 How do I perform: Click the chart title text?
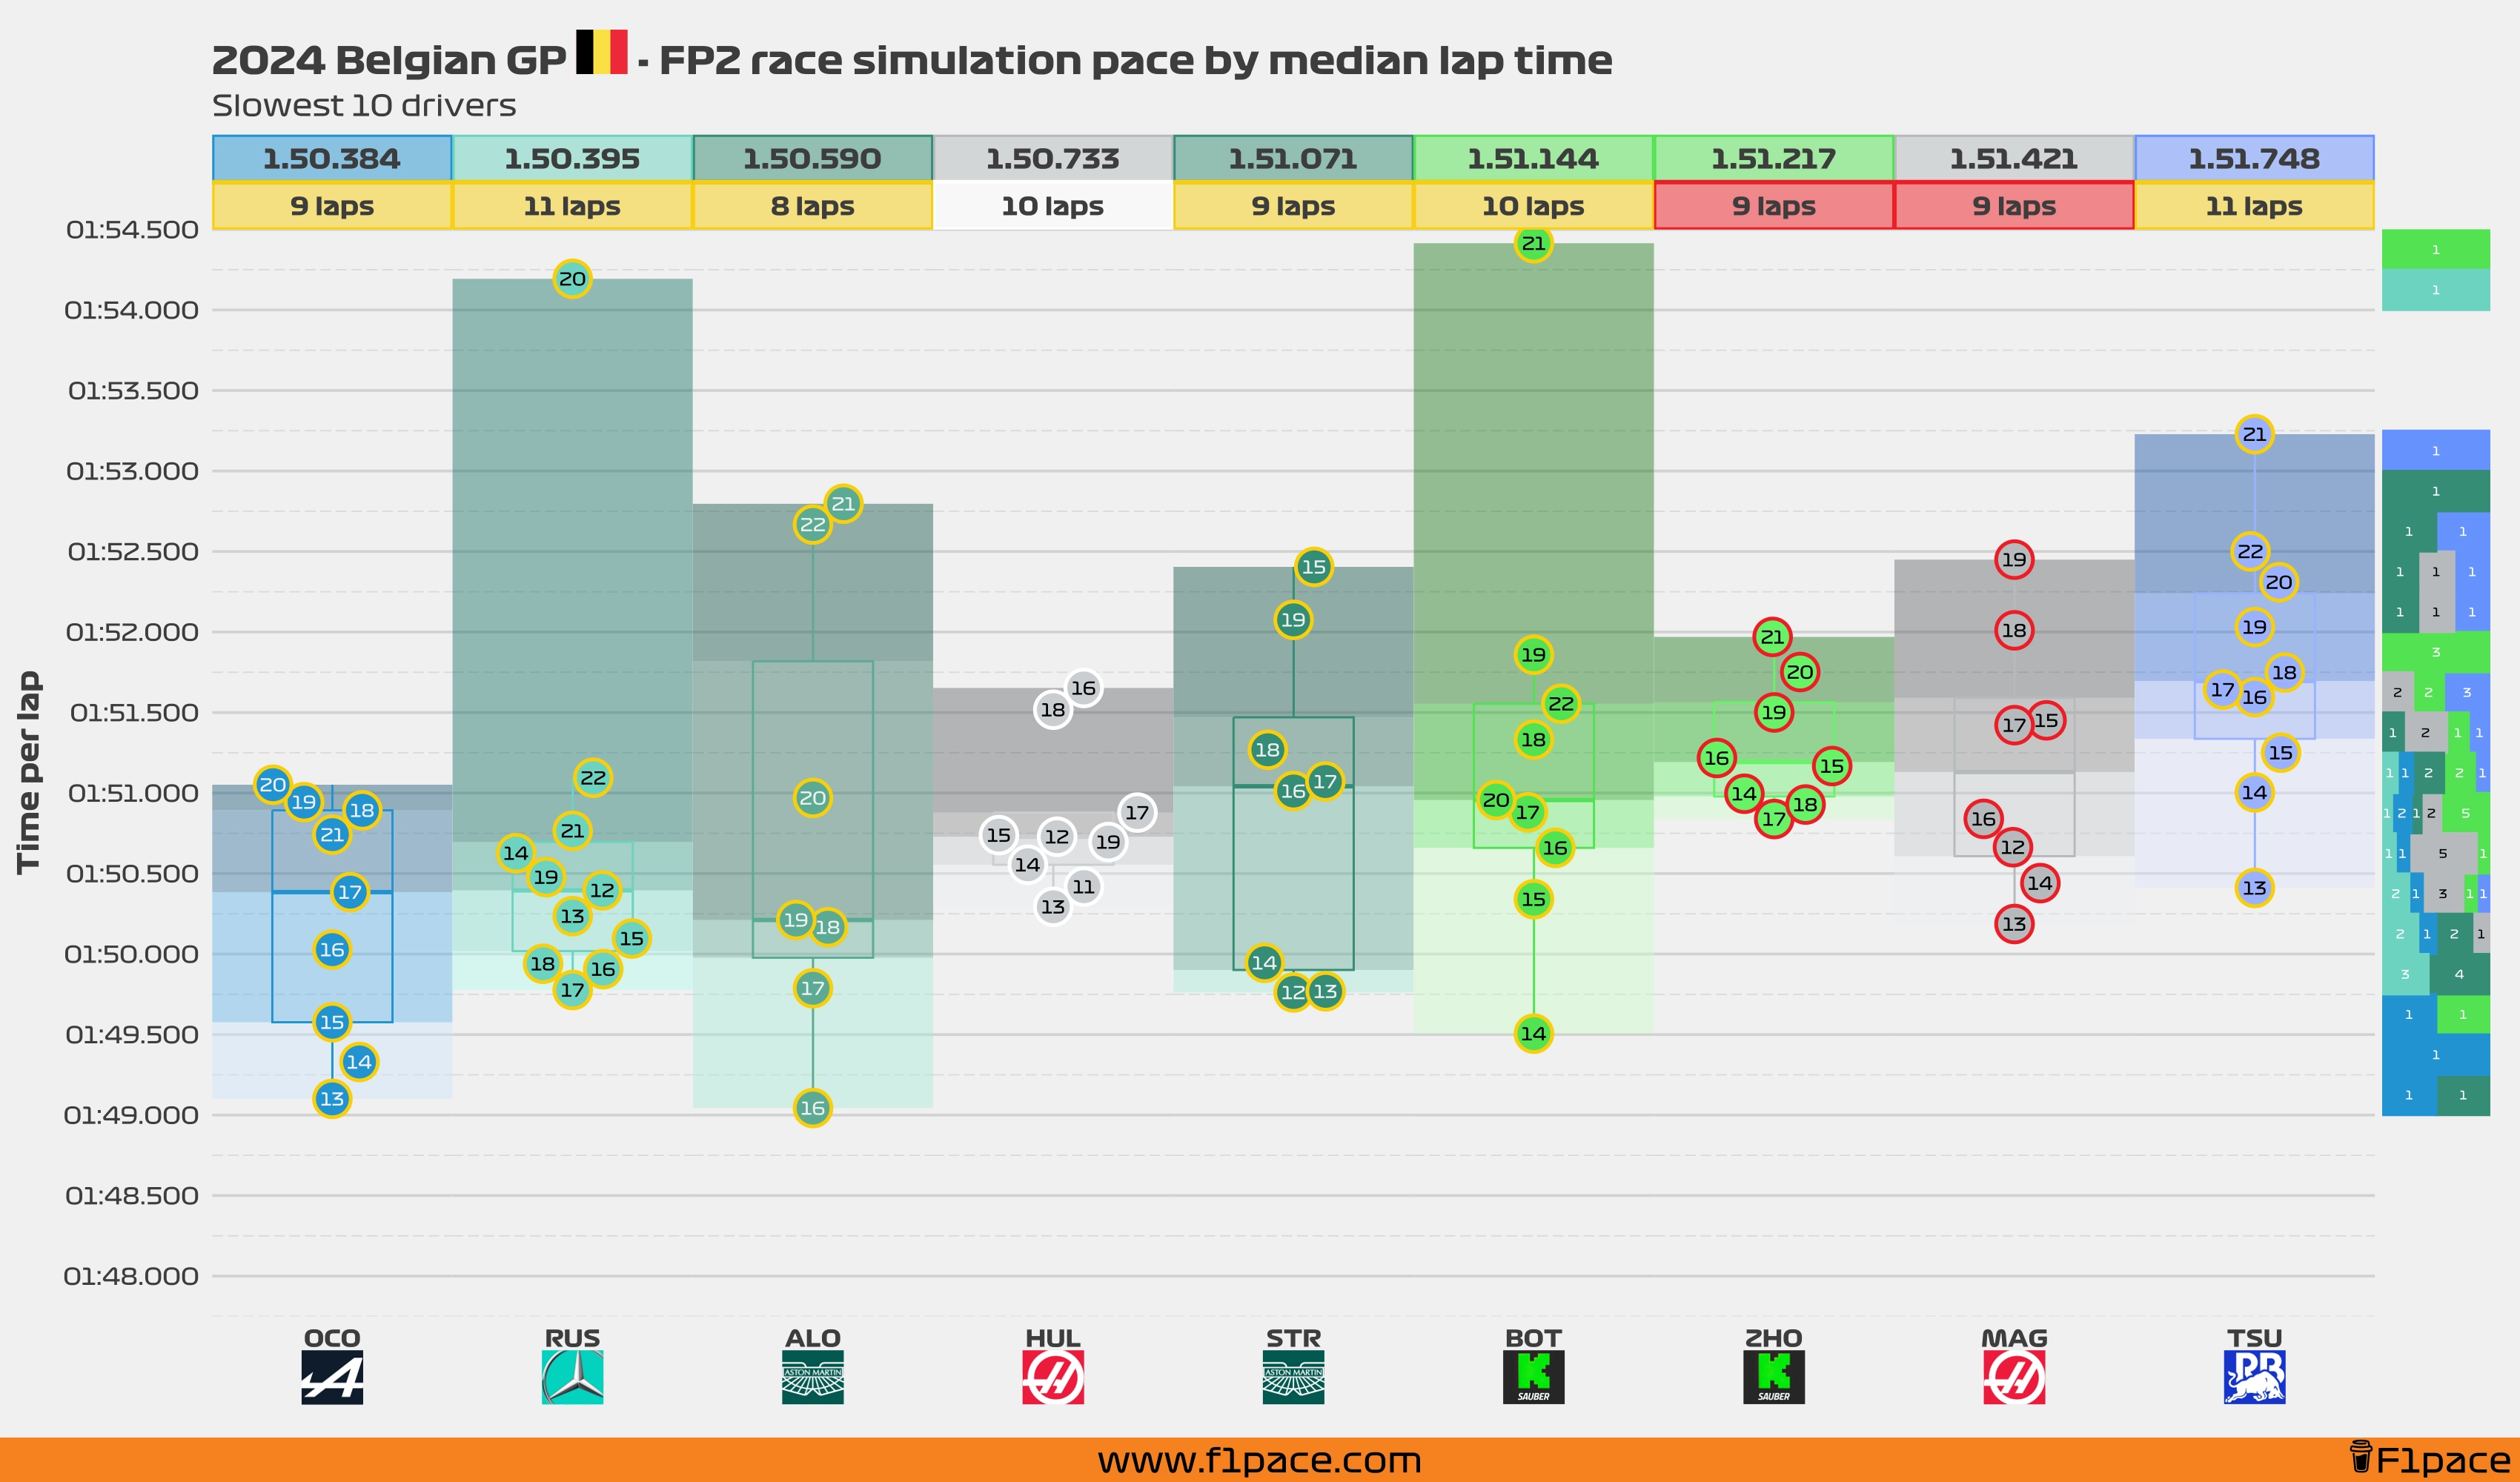click(x=911, y=59)
